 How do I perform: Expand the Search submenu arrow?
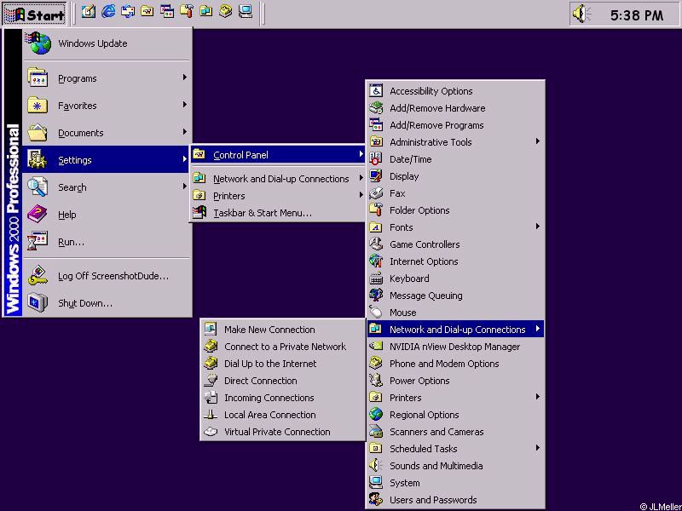coord(185,187)
